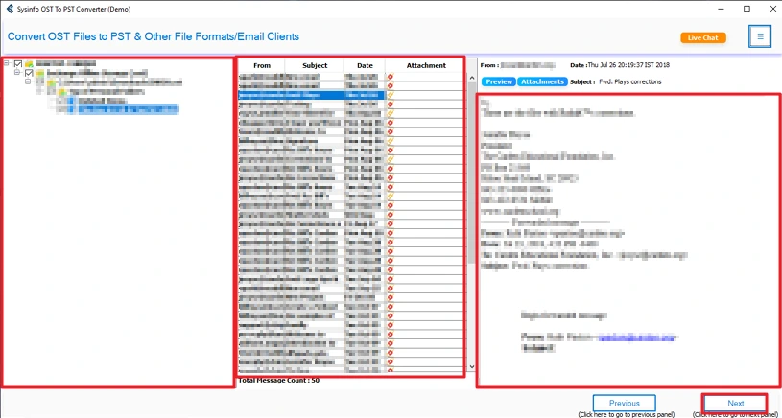Click the 'Total Message Count : 50' text
This screenshot has width=782, height=418.
click(x=279, y=381)
